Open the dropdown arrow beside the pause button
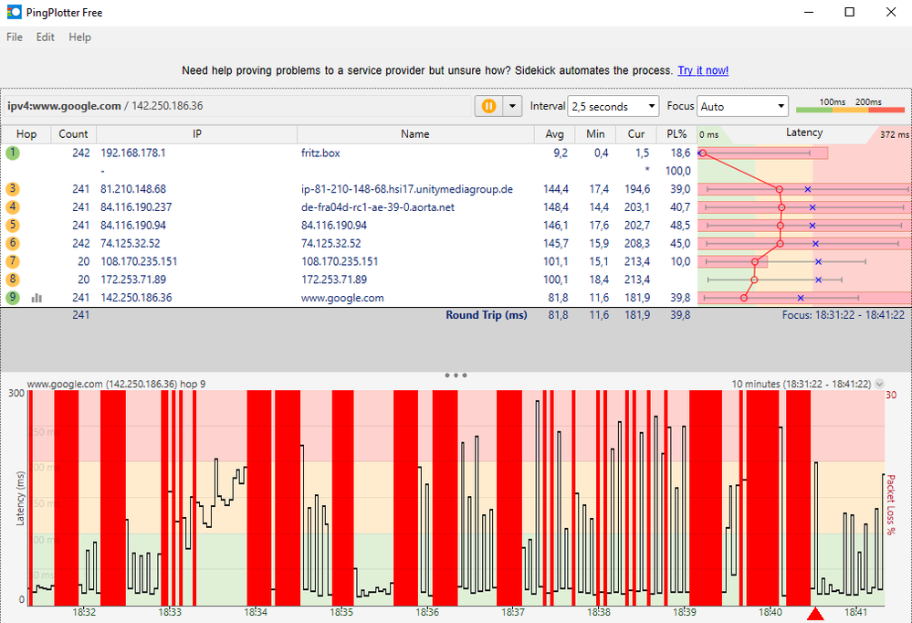Screen dimensions: 912x623 [512, 106]
